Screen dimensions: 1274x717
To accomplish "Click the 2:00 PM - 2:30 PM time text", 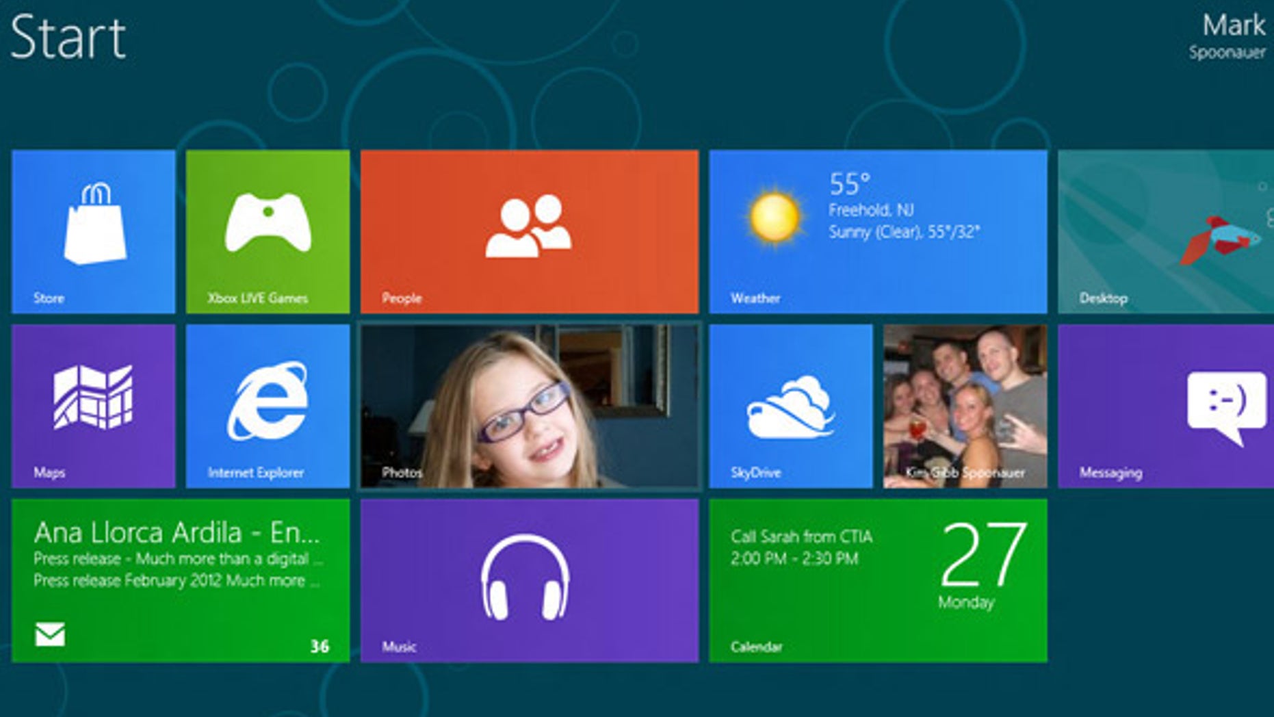I will 794,559.
